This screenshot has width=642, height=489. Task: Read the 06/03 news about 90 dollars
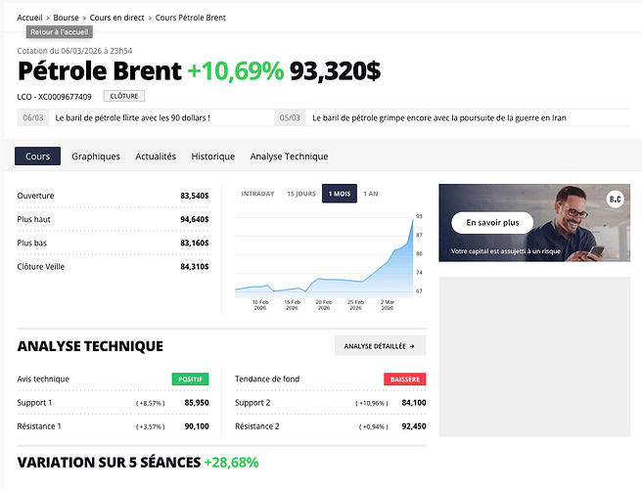(133, 118)
